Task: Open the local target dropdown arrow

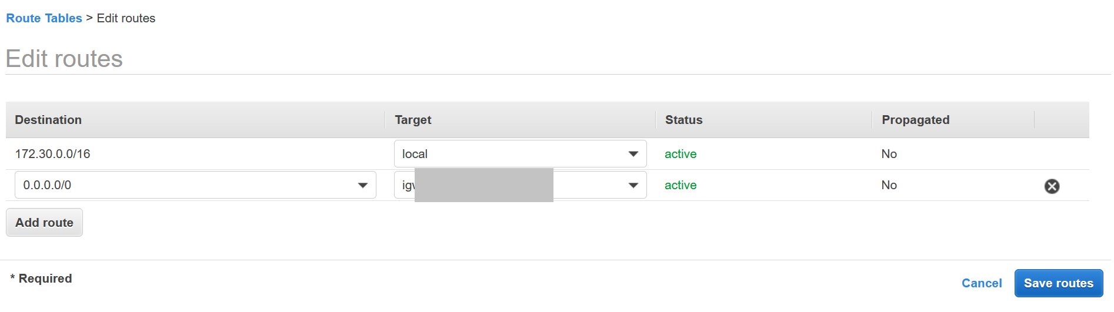Action: tap(633, 154)
